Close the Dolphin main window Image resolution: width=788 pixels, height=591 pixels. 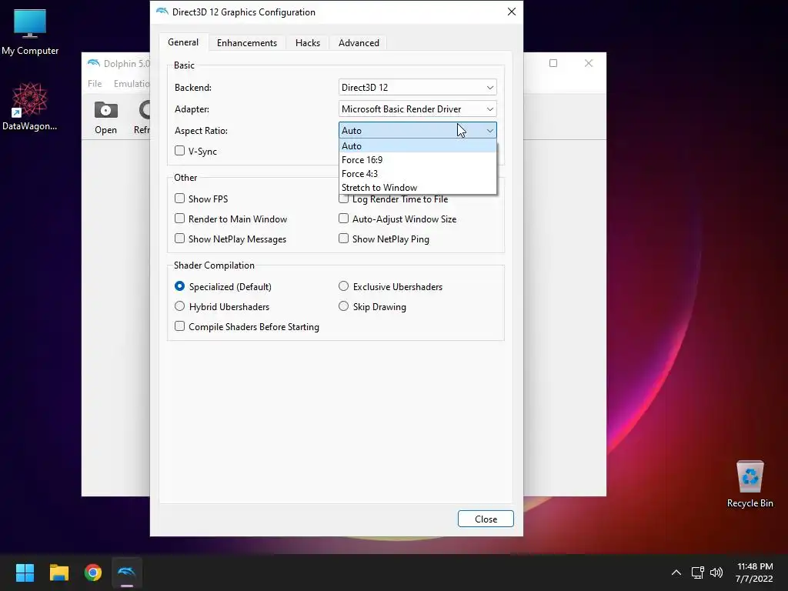click(589, 63)
